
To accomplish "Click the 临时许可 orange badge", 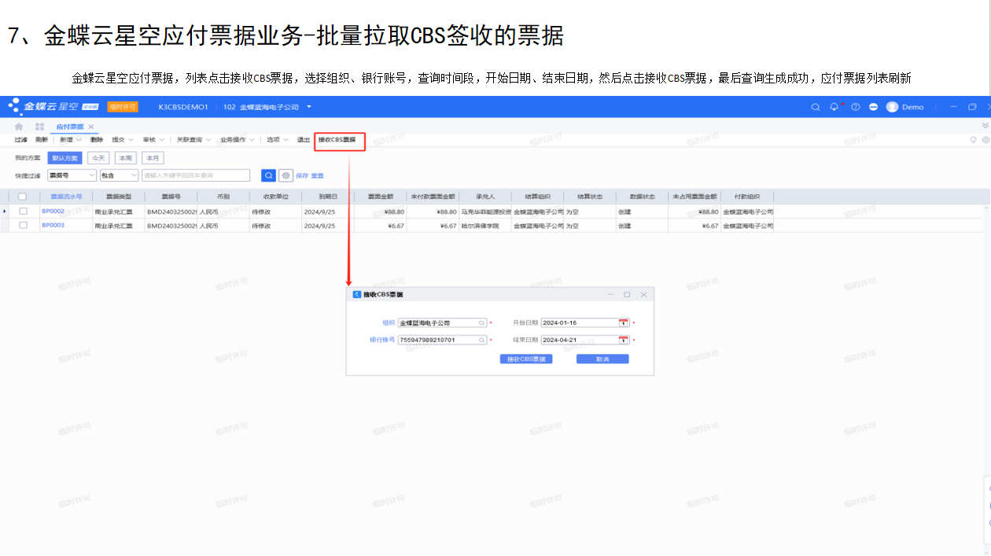I will click(122, 107).
